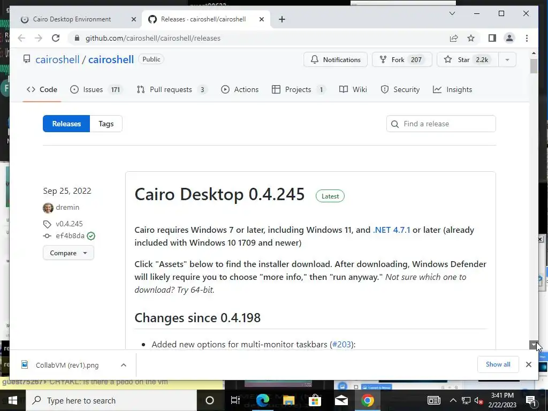Open the Mail app from taskbar
This screenshot has height=411, width=548.
coord(341,400)
